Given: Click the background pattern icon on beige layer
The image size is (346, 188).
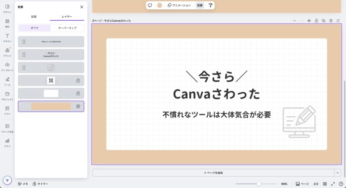Looking at the screenshot, I should click(x=78, y=106).
